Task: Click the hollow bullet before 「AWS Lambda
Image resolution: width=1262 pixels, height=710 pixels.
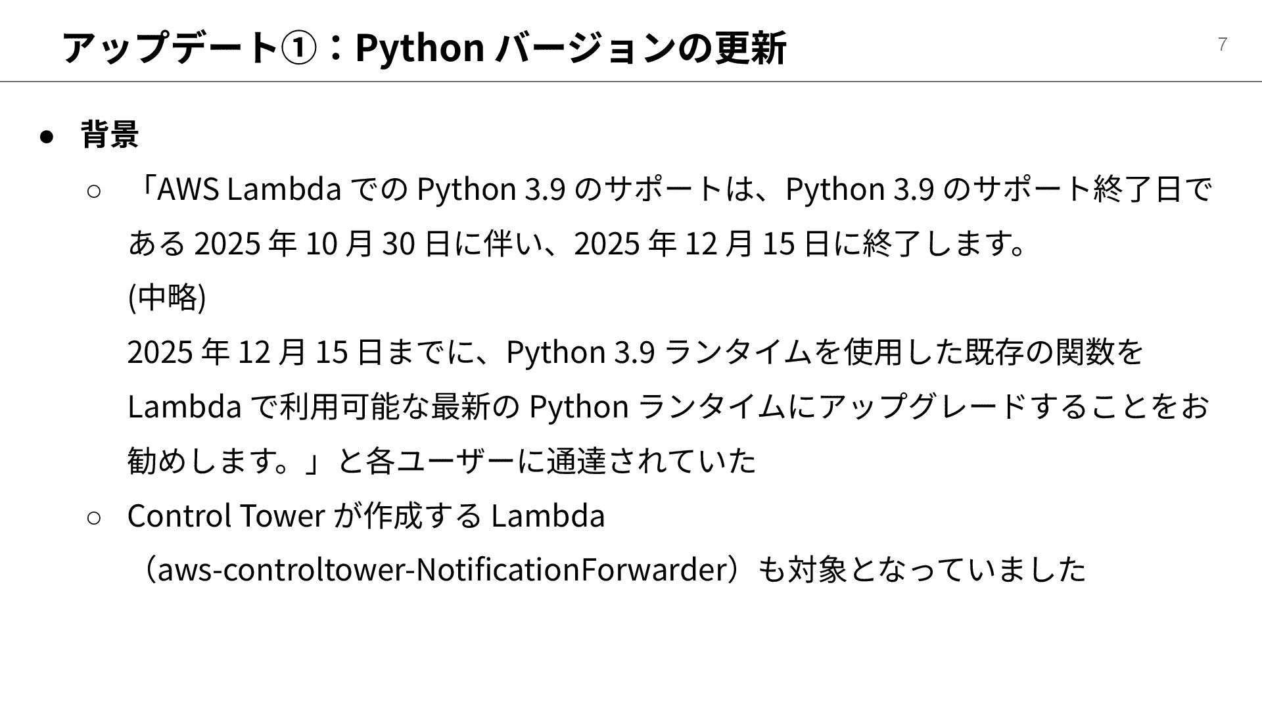Action: point(93,191)
